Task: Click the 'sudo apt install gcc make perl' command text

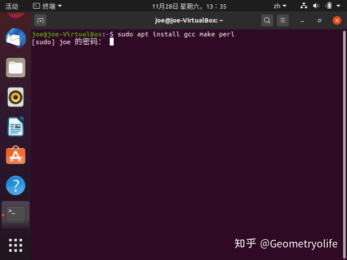Action: coord(176,34)
